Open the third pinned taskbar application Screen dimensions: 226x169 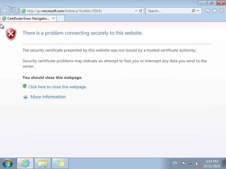(x=60, y=164)
